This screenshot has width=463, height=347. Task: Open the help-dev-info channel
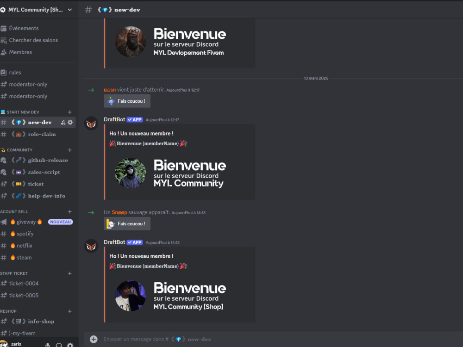click(x=38, y=196)
